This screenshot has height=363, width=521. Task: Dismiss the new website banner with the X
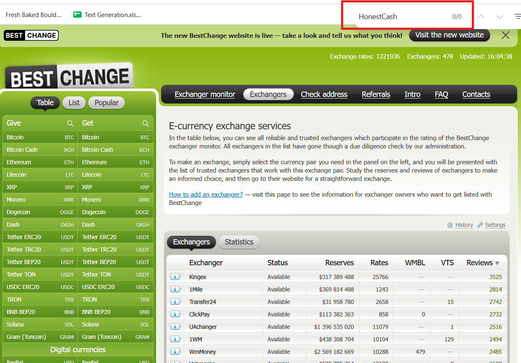(506, 35)
